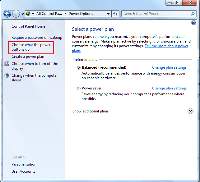Select the Power saver radio button
Image resolution: width=200 pixels, height=182 pixels.
pyautogui.click(x=79, y=88)
